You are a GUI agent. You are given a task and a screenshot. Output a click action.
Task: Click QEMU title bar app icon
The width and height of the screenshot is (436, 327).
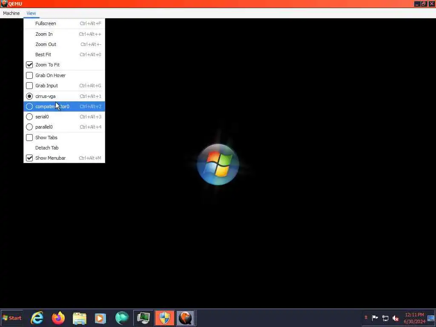coord(4,3)
